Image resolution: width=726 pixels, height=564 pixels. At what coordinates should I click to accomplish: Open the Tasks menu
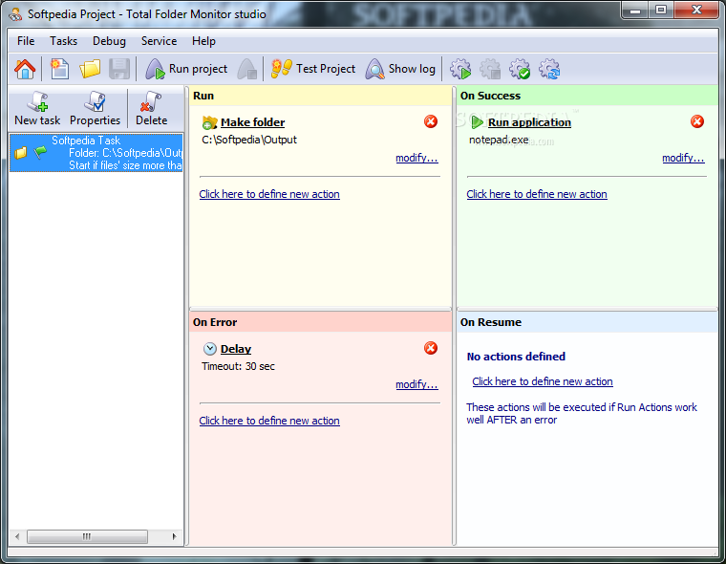[x=63, y=41]
